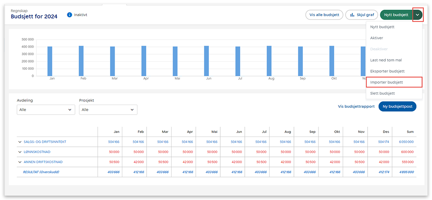This screenshot has height=200, width=432.
Task: Click the Ny budsjettpost button
Action: tap(397, 107)
